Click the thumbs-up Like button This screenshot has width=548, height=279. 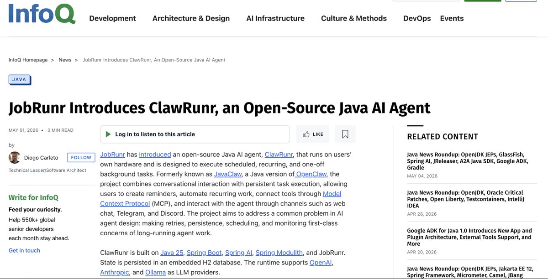click(x=312, y=134)
